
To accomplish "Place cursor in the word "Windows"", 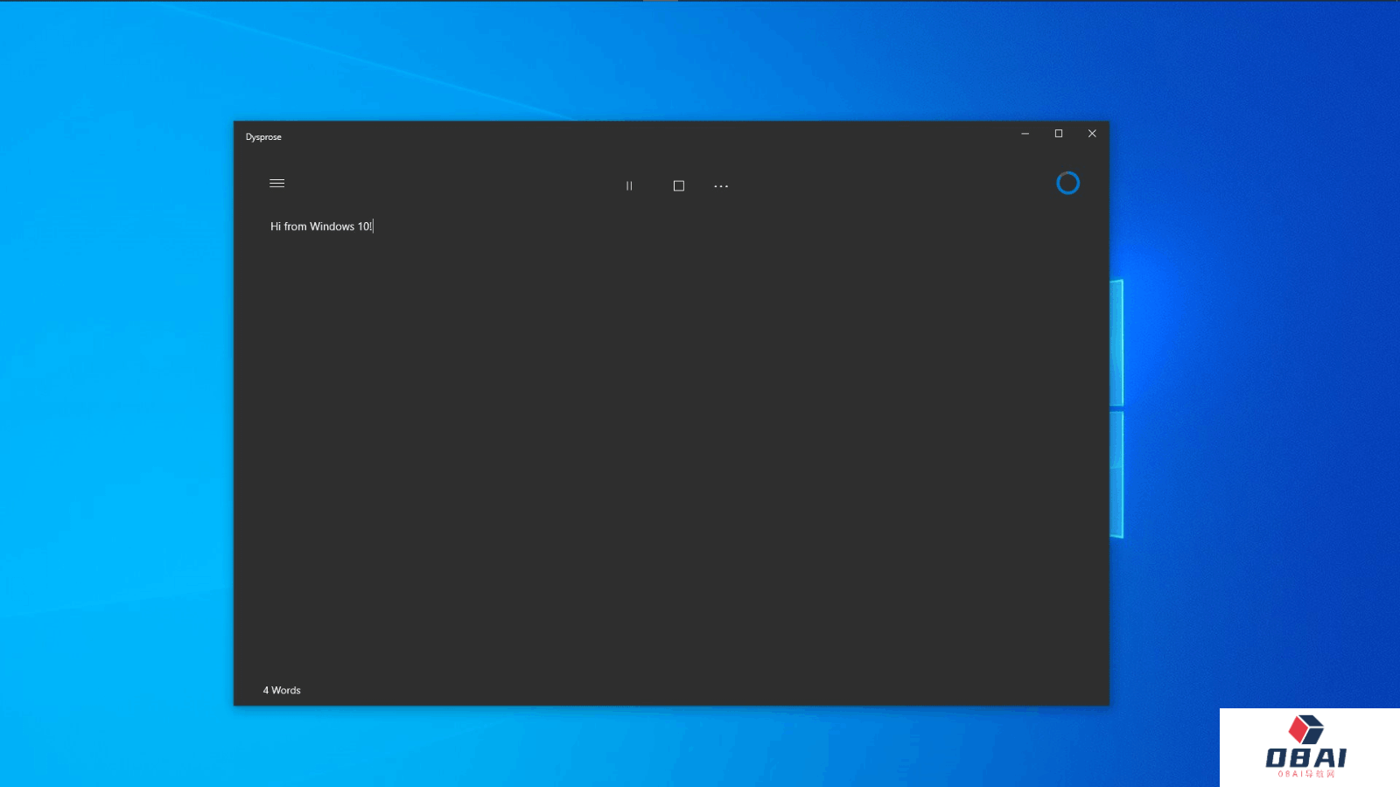I will [332, 226].
